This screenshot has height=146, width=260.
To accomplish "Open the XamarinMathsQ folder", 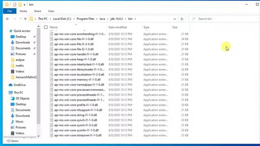I will coord(26,77).
